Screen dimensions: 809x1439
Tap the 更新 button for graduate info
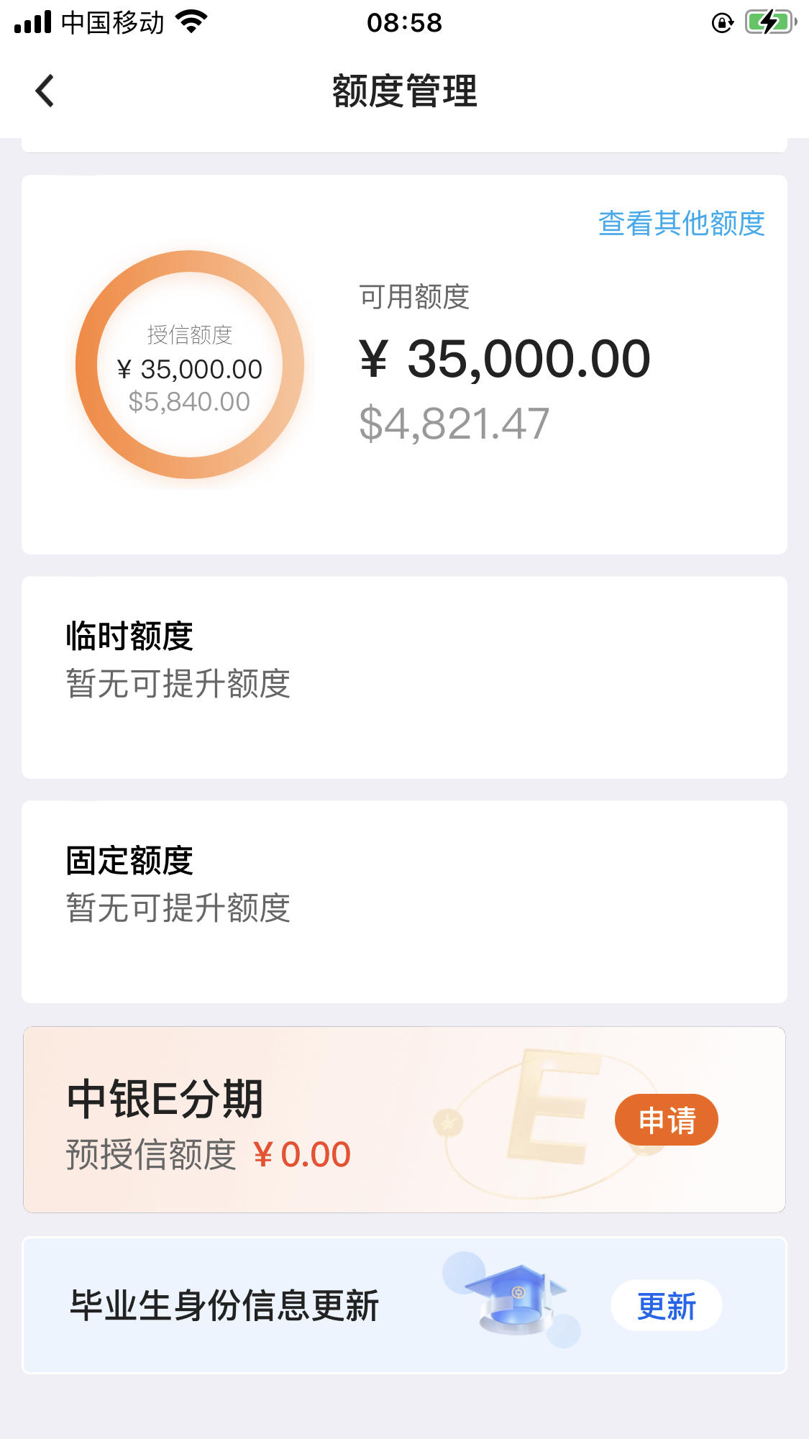[x=667, y=1306]
